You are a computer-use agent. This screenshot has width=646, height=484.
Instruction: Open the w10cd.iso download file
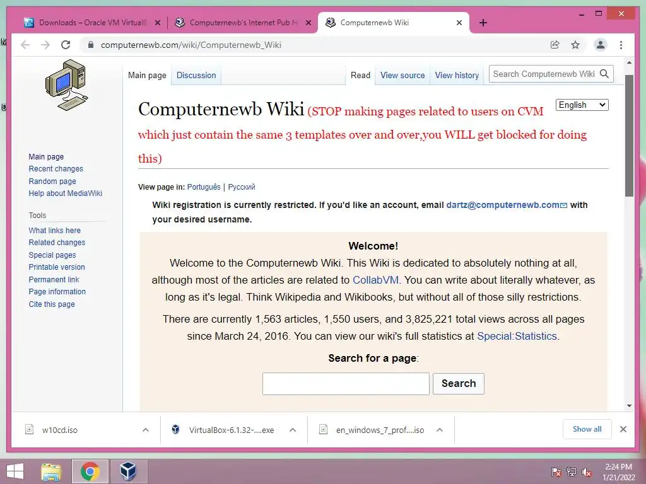(x=59, y=430)
